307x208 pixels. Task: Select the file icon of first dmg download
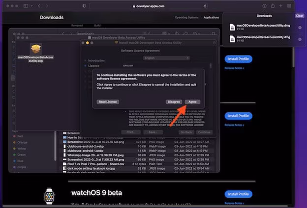pos(232,27)
